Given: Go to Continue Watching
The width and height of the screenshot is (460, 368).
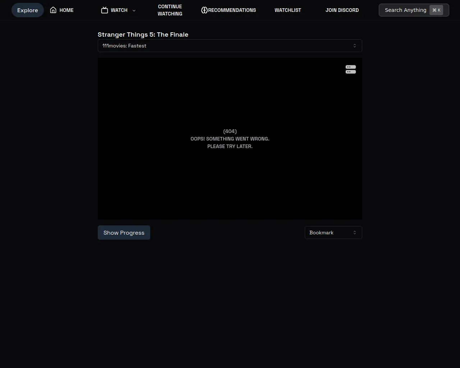Looking at the screenshot, I should [170, 10].
